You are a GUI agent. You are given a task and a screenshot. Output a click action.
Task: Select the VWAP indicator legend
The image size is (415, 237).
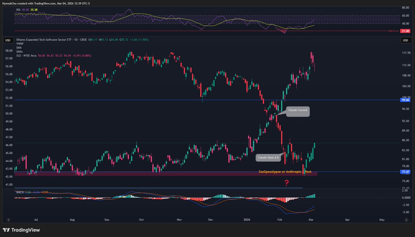click(x=20, y=44)
